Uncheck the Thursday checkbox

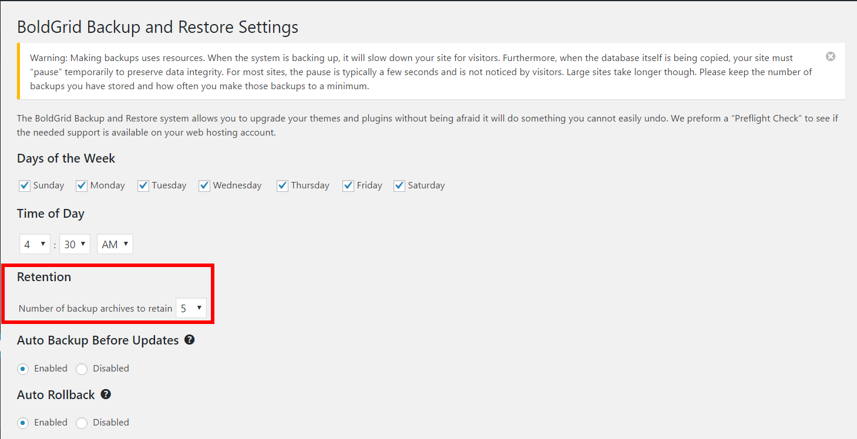click(283, 185)
